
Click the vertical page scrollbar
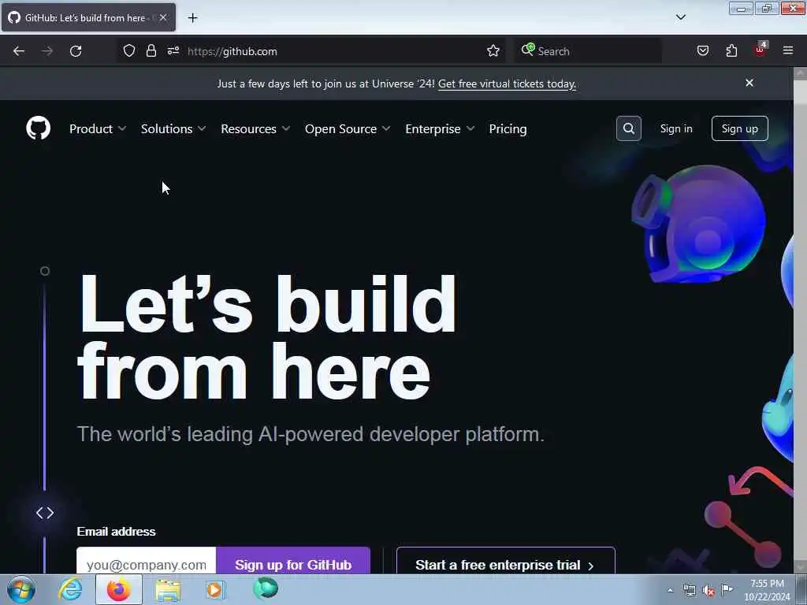coord(800,321)
